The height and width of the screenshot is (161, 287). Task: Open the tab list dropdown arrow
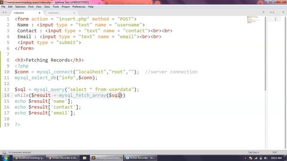263,13
